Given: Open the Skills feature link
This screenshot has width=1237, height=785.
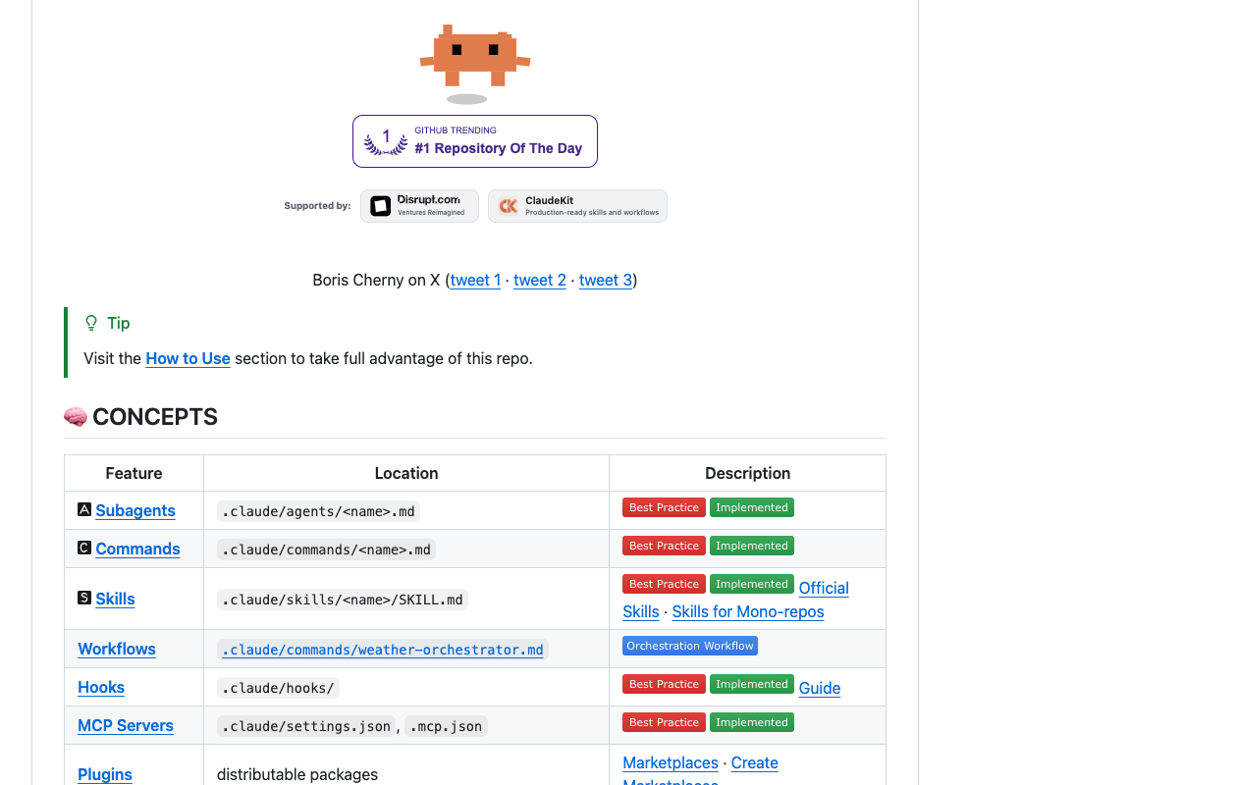Looking at the screenshot, I should tap(115, 599).
